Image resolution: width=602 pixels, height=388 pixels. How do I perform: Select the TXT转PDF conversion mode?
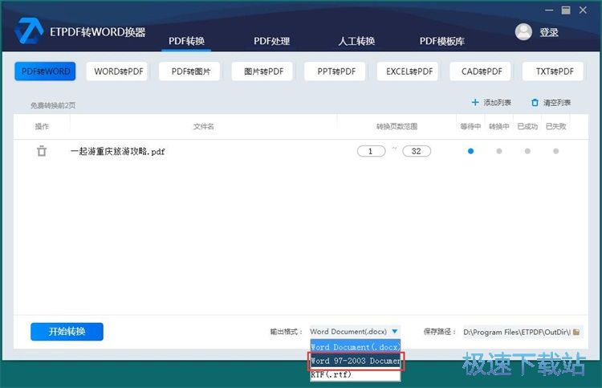click(x=555, y=71)
